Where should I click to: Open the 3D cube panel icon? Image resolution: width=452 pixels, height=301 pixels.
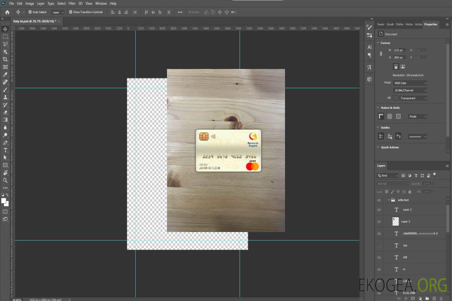click(369, 79)
